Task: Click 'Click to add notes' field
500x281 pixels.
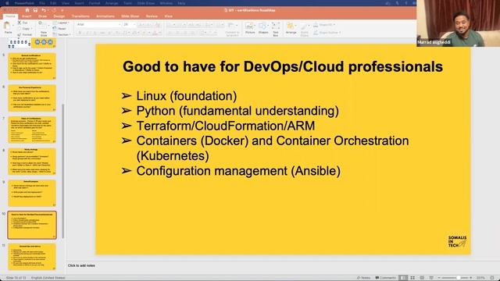Action: coord(81,265)
